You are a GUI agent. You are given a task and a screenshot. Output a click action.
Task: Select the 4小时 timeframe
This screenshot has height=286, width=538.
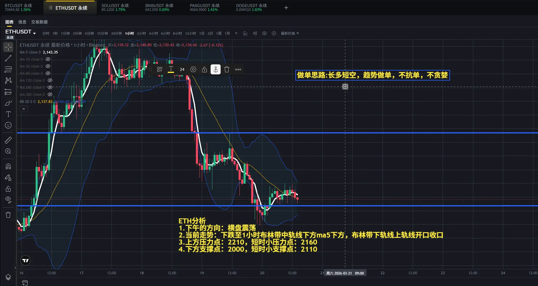point(153,34)
